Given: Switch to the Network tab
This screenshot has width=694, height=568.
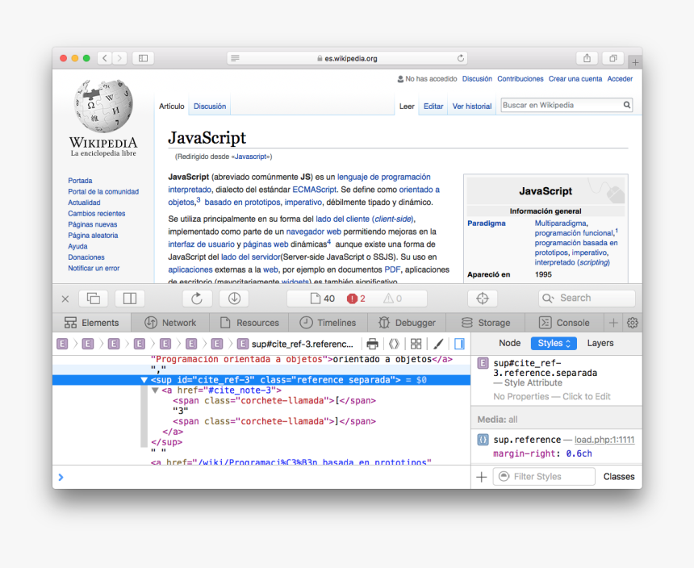Looking at the screenshot, I should 170,321.
